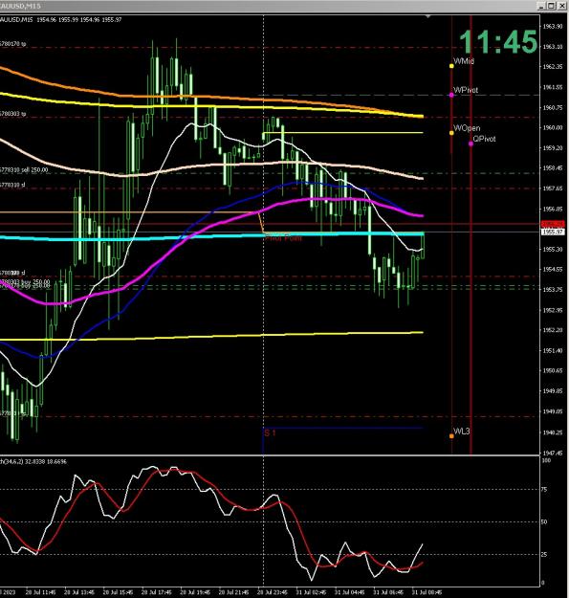Image resolution: width=569 pixels, height=598 pixels.
Task: Click the WMid yellow marker dot
Action: click(x=451, y=66)
